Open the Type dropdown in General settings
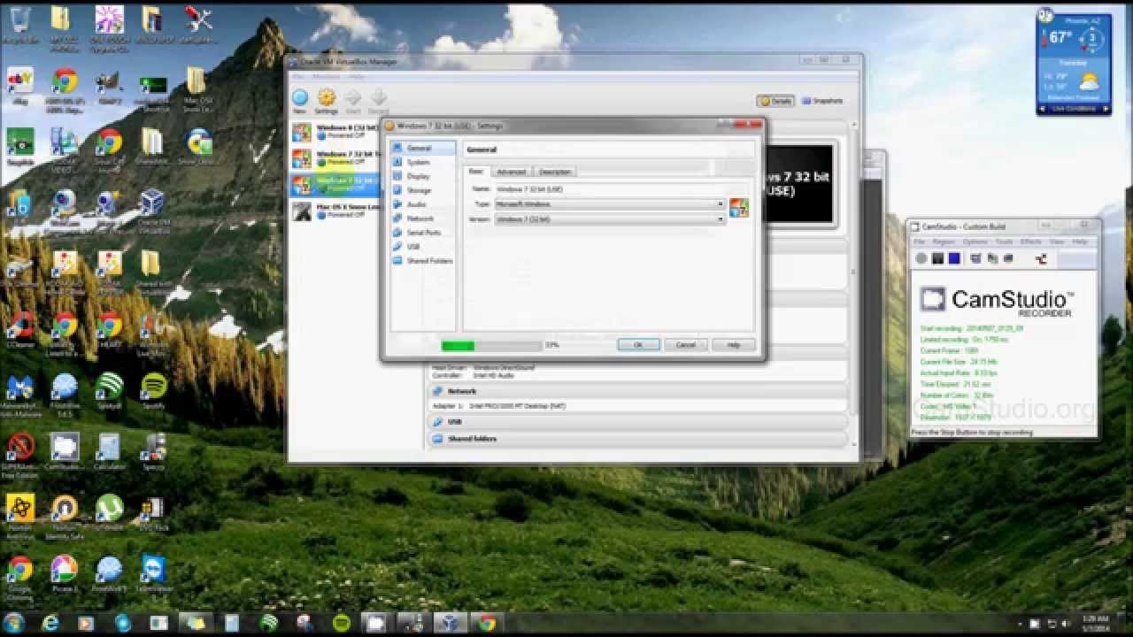This screenshot has width=1133, height=637. [x=610, y=203]
